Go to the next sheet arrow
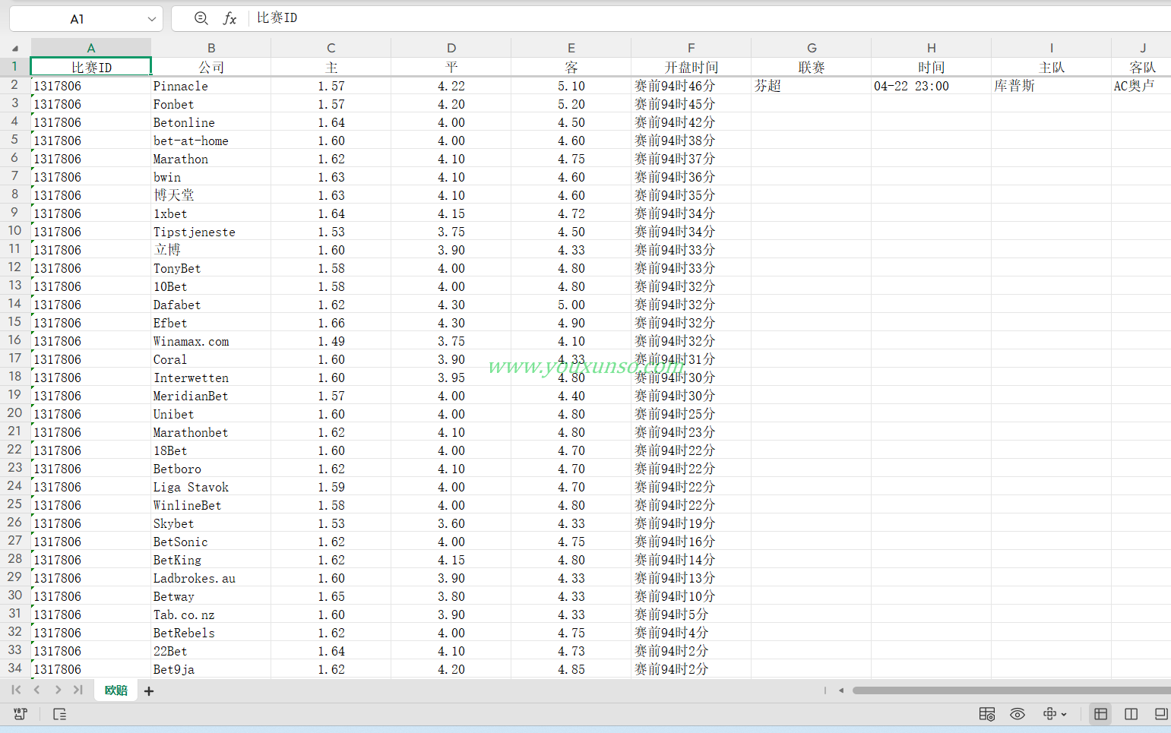 tap(58, 690)
